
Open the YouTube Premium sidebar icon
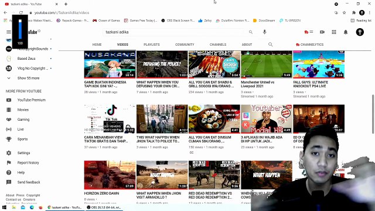pos(9,100)
